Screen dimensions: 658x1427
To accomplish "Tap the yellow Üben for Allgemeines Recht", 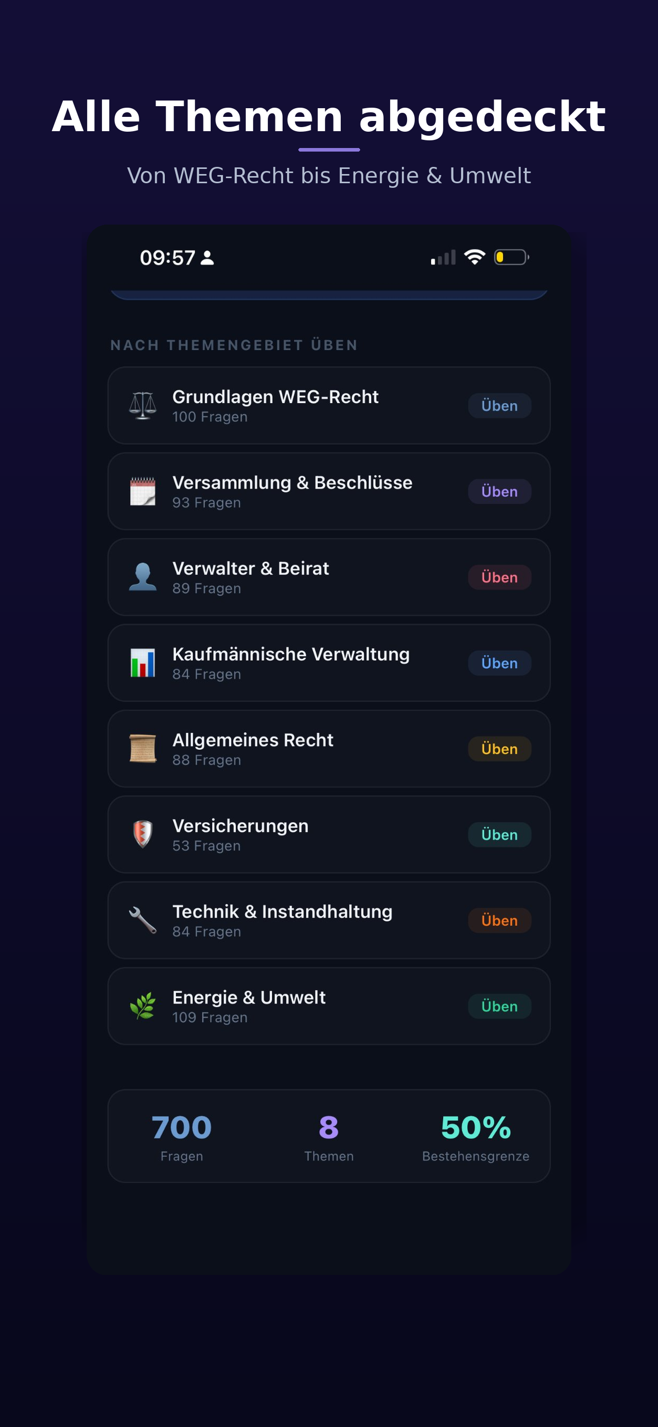I will [x=499, y=749].
